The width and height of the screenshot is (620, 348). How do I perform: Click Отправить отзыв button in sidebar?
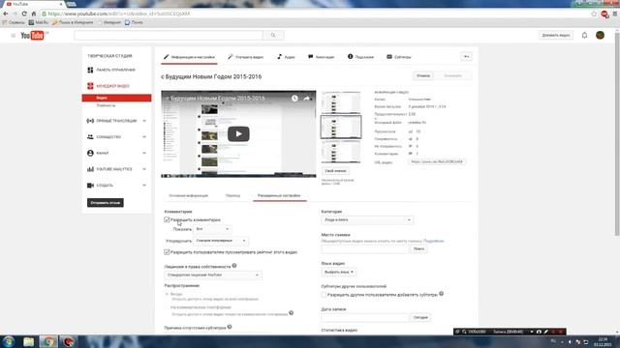coord(106,203)
